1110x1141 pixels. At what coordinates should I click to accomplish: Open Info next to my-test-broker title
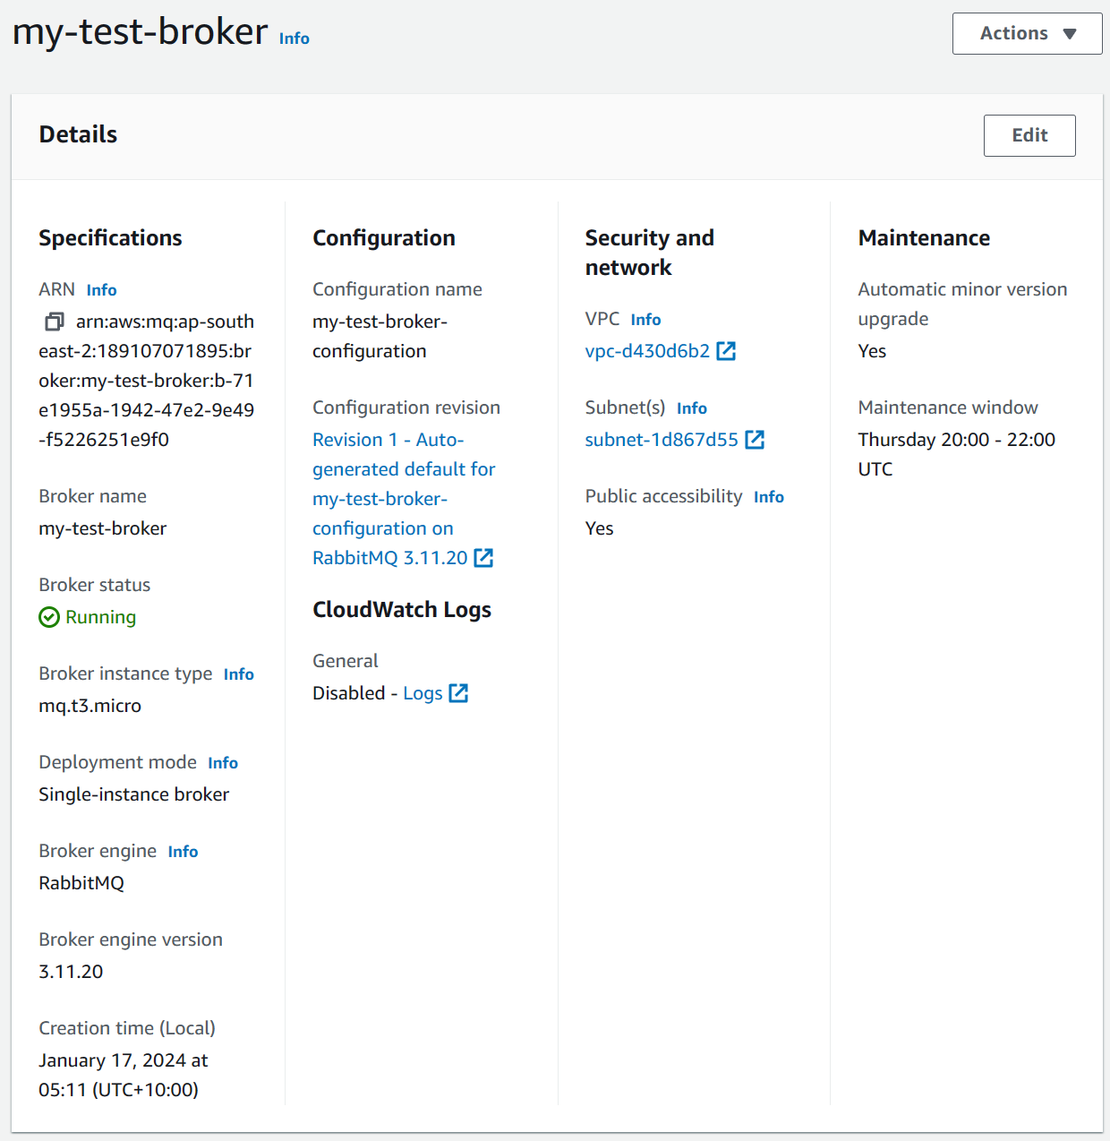[295, 39]
